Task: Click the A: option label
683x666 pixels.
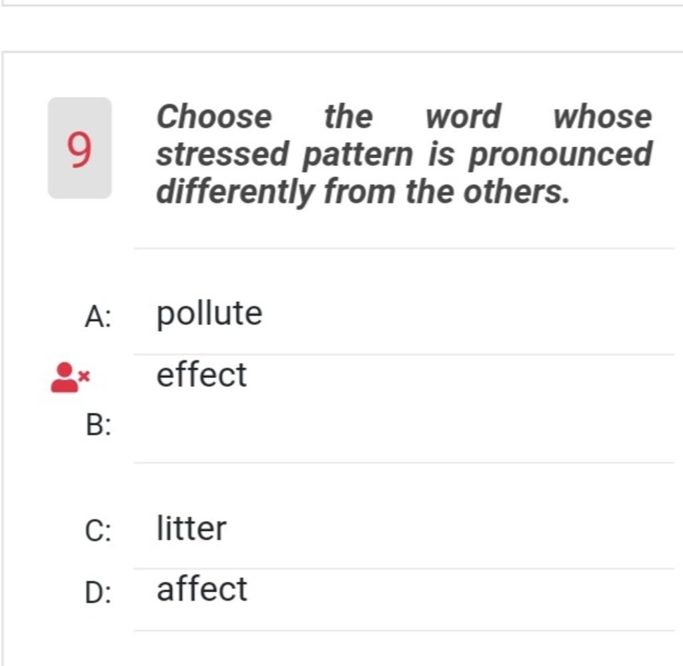Action: tap(99, 316)
